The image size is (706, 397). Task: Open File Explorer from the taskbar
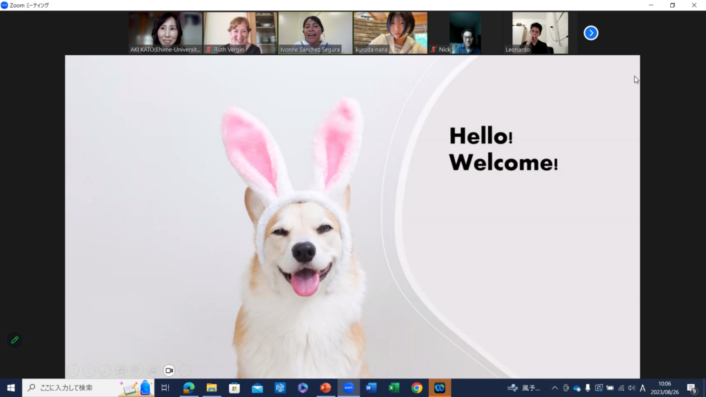pos(212,387)
